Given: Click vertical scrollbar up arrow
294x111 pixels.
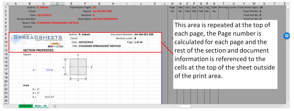Looking at the screenshot, I should click(x=288, y=4).
